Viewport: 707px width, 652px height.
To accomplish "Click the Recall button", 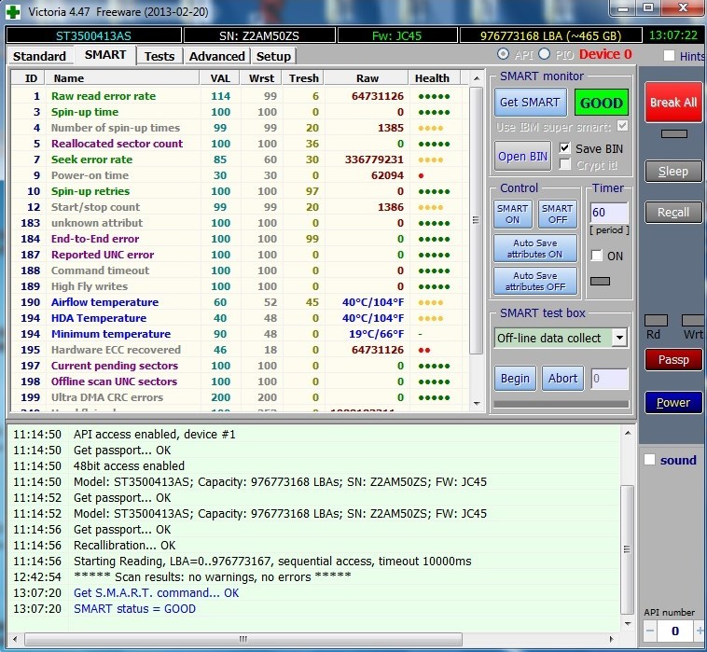I will [673, 213].
